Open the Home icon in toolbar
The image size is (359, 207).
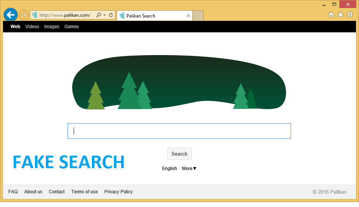tap(331, 15)
